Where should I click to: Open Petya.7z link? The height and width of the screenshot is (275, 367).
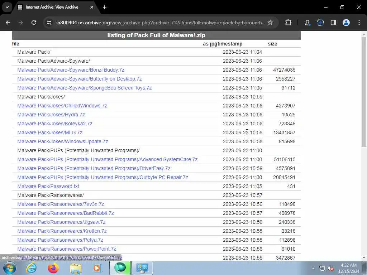(x=60, y=240)
